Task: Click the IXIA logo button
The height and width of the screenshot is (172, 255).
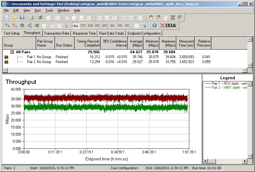Action: coord(168,26)
